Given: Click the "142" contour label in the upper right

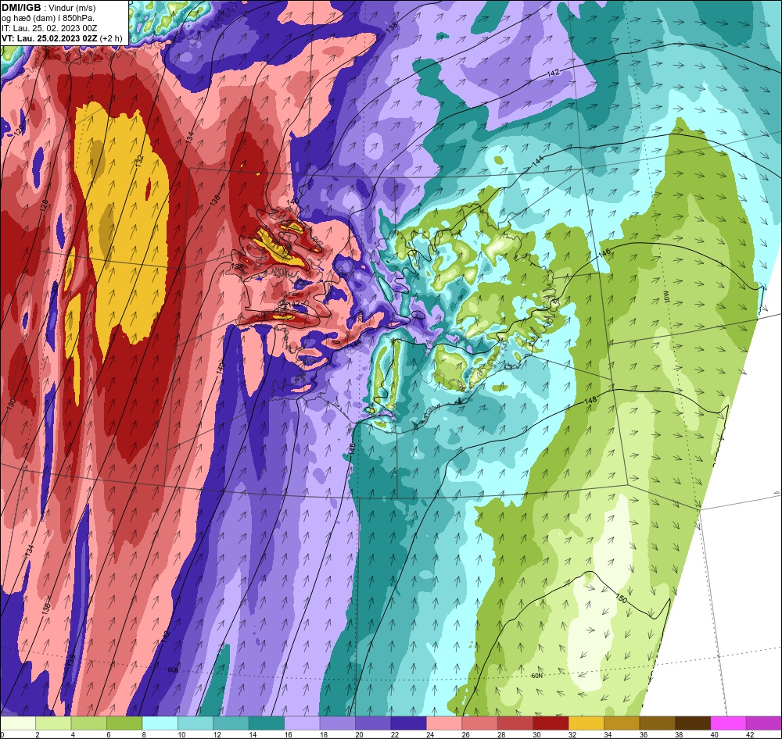Looking at the screenshot, I should click(x=553, y=73).
